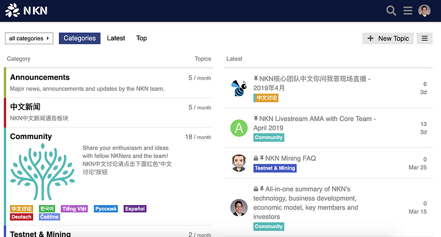Open the header hamburger menu
This screenshot has height=237, width=441.
click(407, 10)
